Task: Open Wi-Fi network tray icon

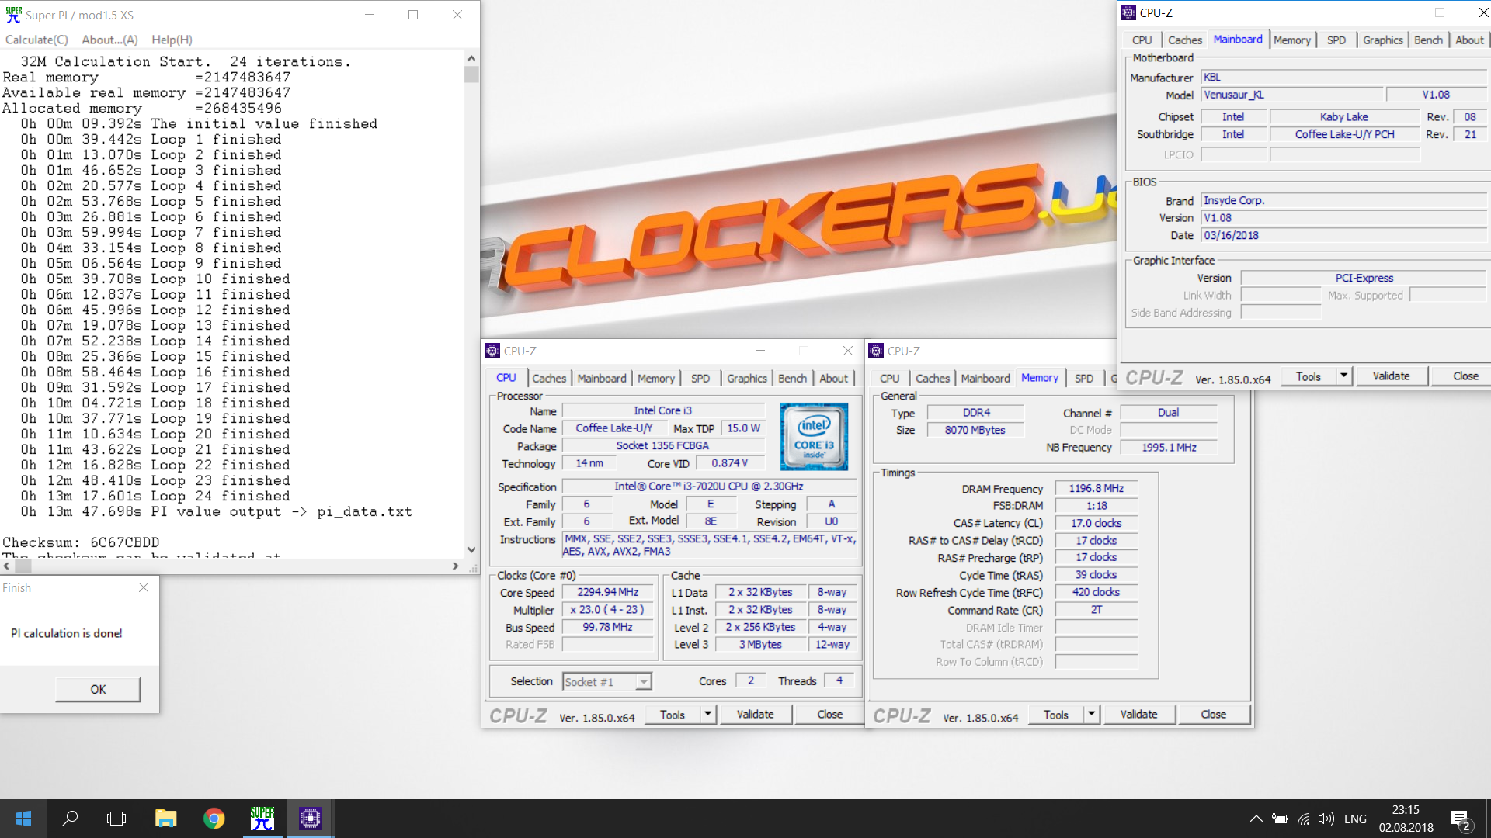Action: tap(1304, 819)
